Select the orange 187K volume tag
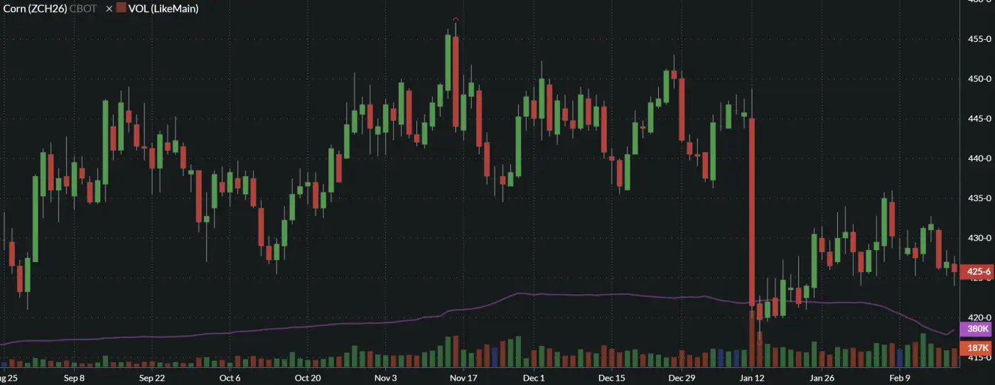Screen dimensions: 995x385 pyautogui.click(x=977, y=347)
